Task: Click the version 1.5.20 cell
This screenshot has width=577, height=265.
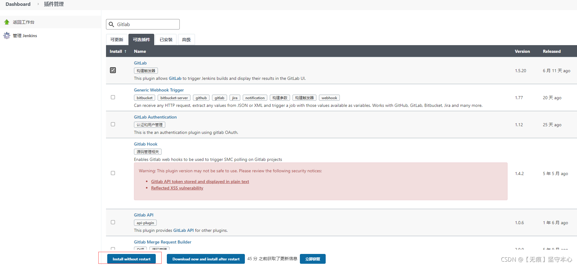Action: pyautogui.click(x=520, y=71)
